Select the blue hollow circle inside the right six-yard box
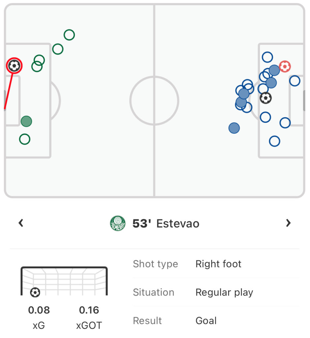Viewport: 310px width, 338px height. (295, 81)
